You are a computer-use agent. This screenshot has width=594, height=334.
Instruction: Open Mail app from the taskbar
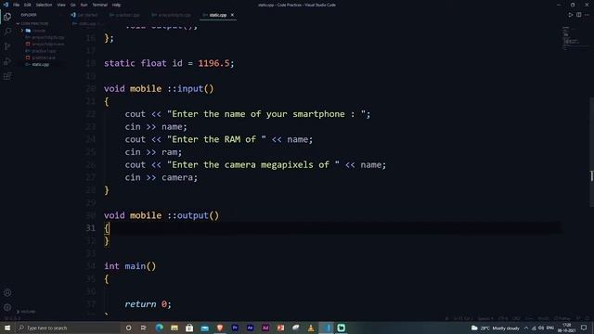pos(204,328)
